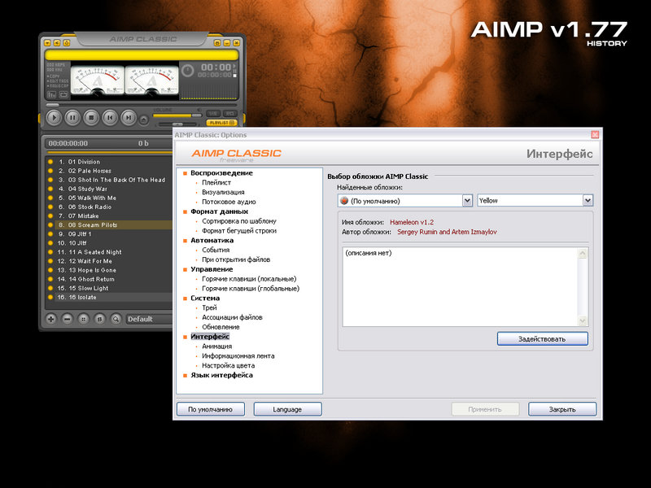
Task: Open the Плейлист options page
Action: 216,182
